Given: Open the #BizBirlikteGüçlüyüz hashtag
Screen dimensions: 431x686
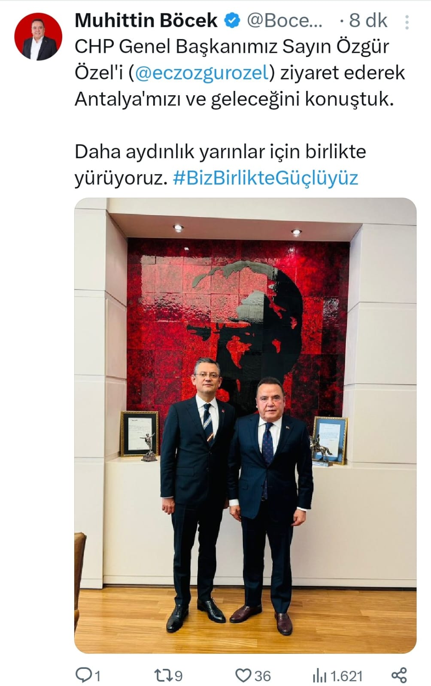Looking at the screenshot, I should 265,178.
